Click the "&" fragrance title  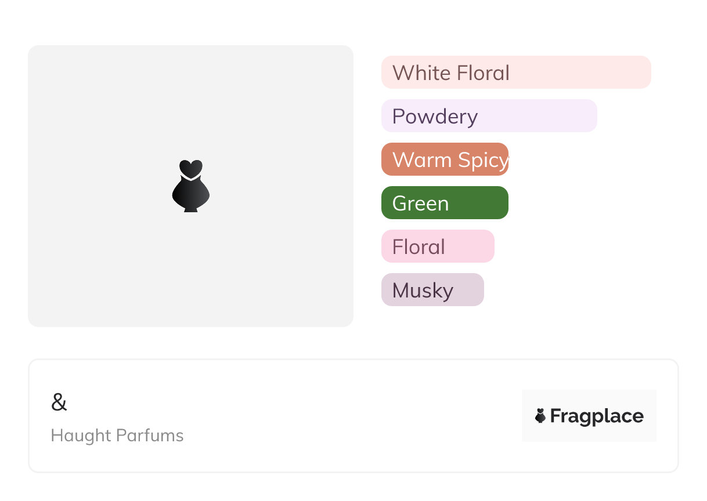click(x=59, y=402)
